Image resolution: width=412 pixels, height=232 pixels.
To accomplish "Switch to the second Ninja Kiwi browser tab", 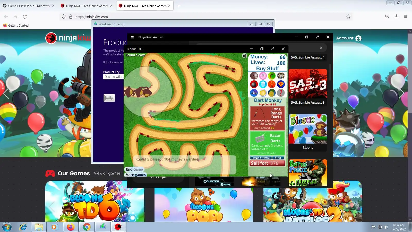I will 87,6.
